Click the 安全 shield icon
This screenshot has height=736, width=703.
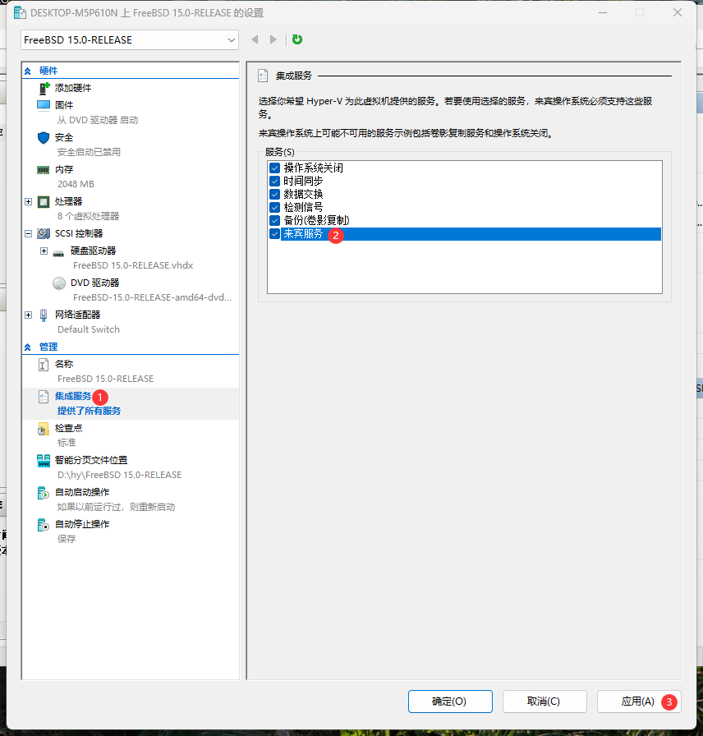[x=44, y=137]
